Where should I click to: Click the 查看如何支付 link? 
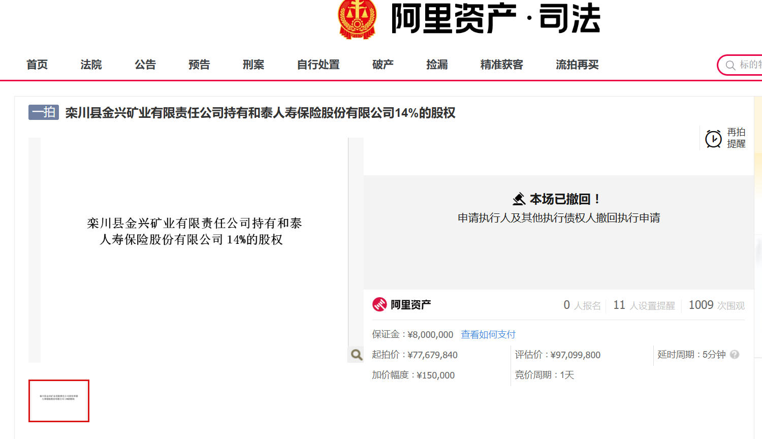point(488,334)
